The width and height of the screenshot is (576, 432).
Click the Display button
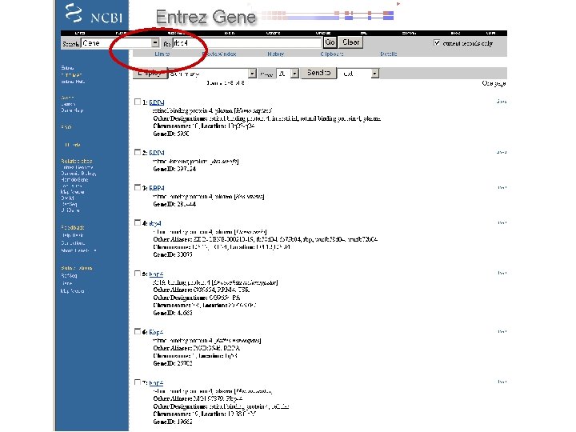click(150, 73)
